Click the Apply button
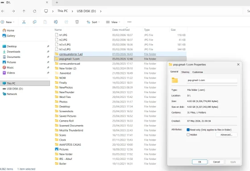The image size is (250, 171). pos(233,162)
